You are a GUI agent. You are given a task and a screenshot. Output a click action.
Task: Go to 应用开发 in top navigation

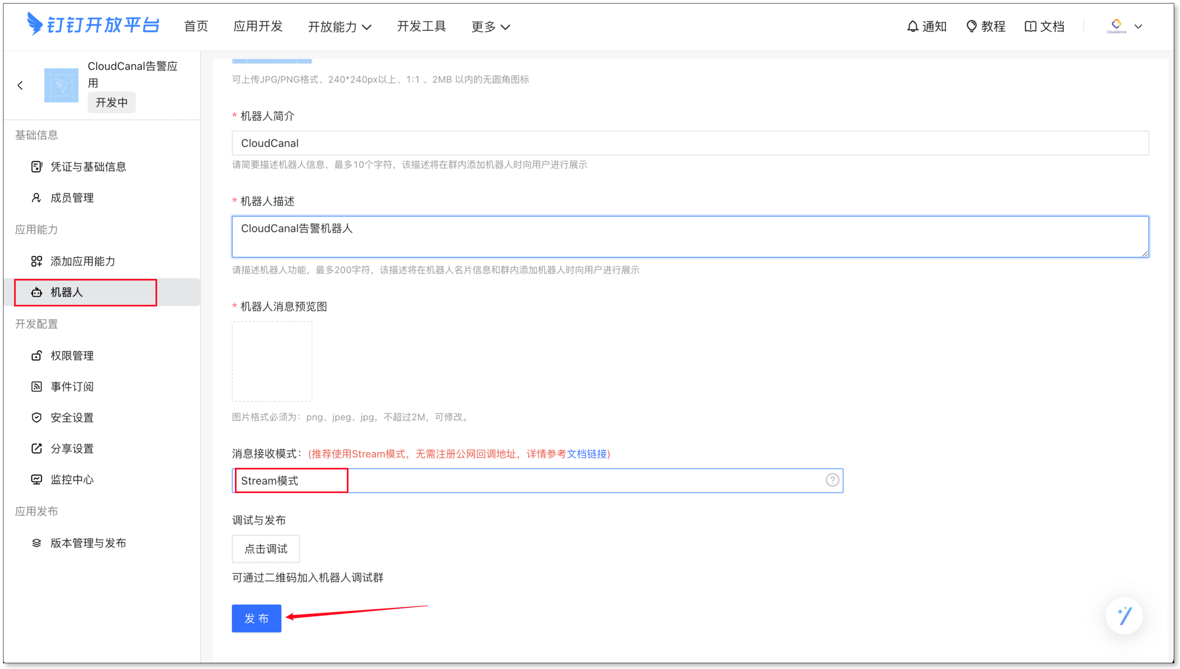click(258, 26)
